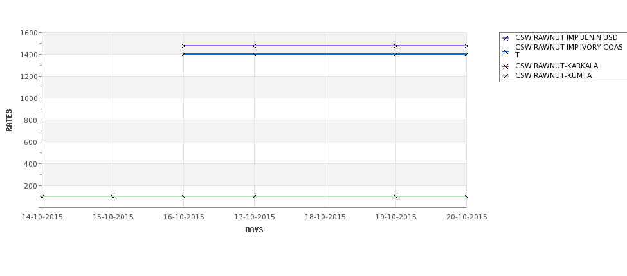Click the DAYS axis title
627x276 pixels.
click(254, 230)
